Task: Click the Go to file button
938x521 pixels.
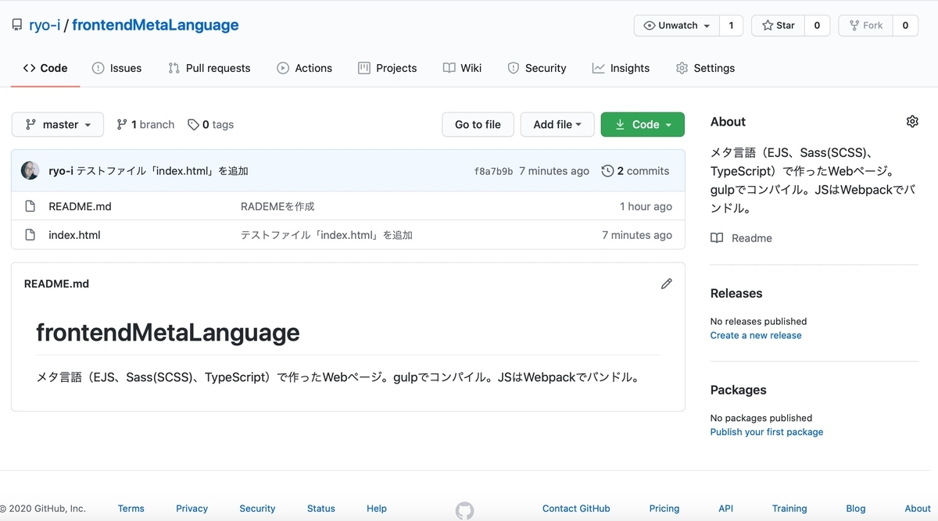Action: click(478, 124)
